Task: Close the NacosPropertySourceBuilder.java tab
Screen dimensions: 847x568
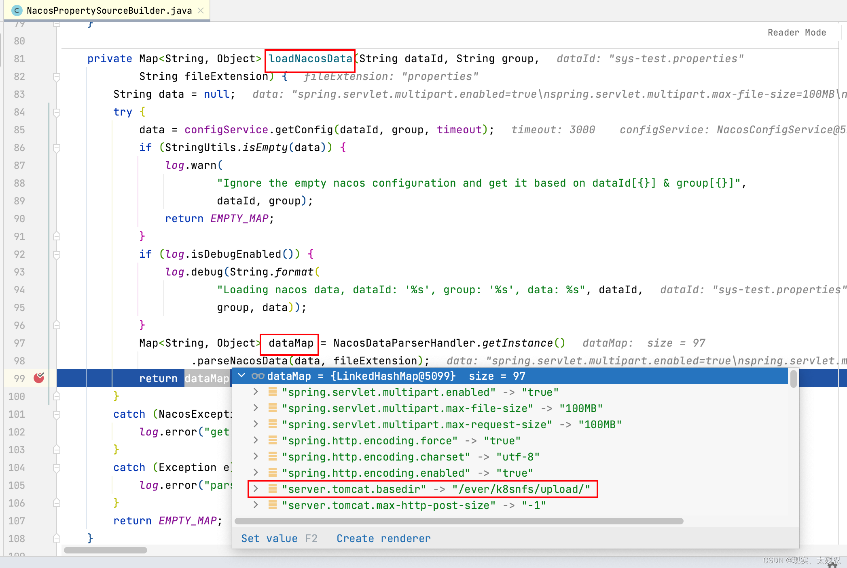Action: tap(201, 11)
